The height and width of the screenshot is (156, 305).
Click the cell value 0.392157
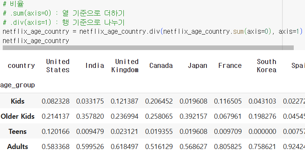click(x=193, y=116)
